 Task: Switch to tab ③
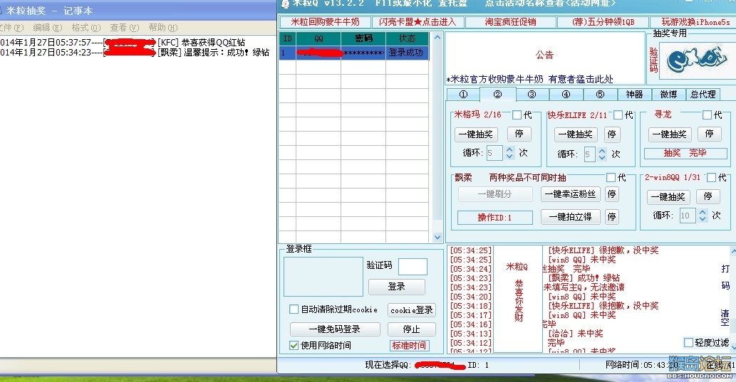[x=532, y=94]
